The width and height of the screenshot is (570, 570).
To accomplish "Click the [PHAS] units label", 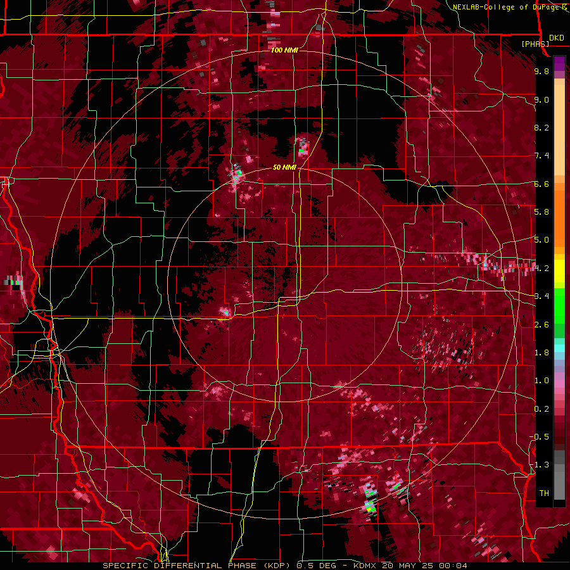I will pos(535,44).
